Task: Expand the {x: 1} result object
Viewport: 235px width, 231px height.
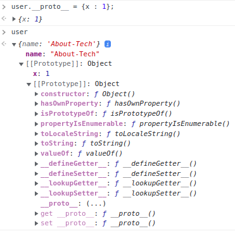Action: click(14, 19)
